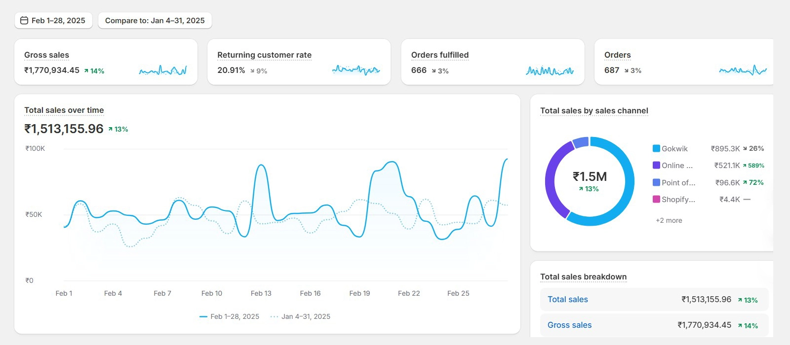Click the calendar icon in date picker
Viewport: 790px width, 345px height.
coord(24,21)
